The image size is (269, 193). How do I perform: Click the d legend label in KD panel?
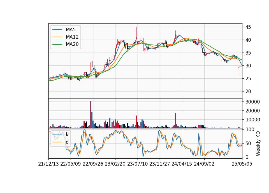[x=67, y=142]
